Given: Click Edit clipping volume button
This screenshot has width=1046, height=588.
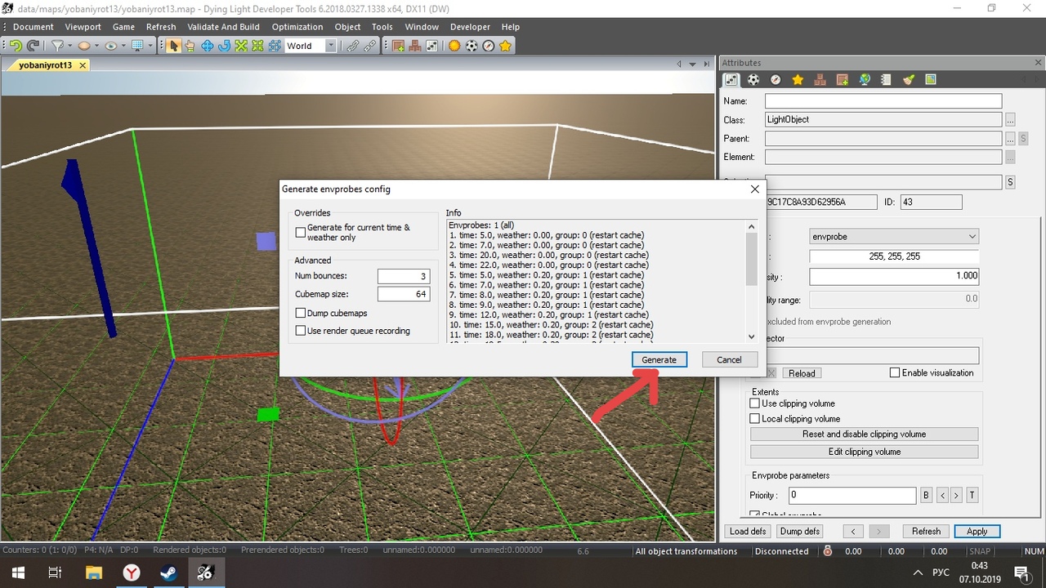Looking at the screenshot, I should click(x=864, y=452).
